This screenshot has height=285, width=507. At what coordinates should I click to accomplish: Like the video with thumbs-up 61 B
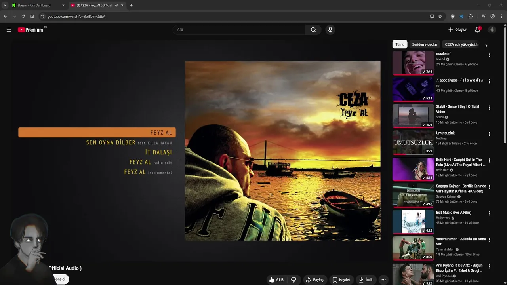coord(276,280)
